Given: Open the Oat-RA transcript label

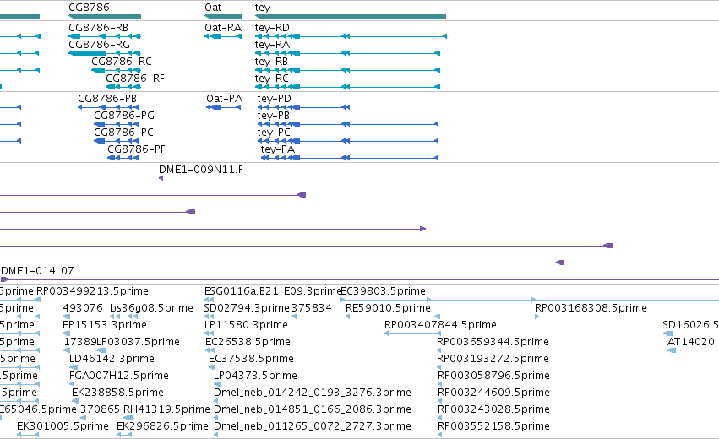Looking at the screenshot, I should point(223,28).
